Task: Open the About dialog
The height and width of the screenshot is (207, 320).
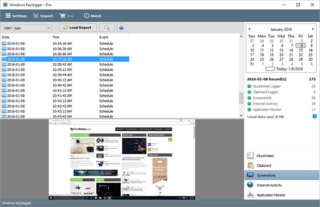Action: 93,16
